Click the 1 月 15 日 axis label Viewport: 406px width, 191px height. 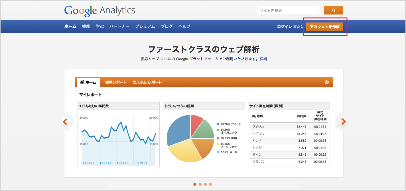click(123, 163)
